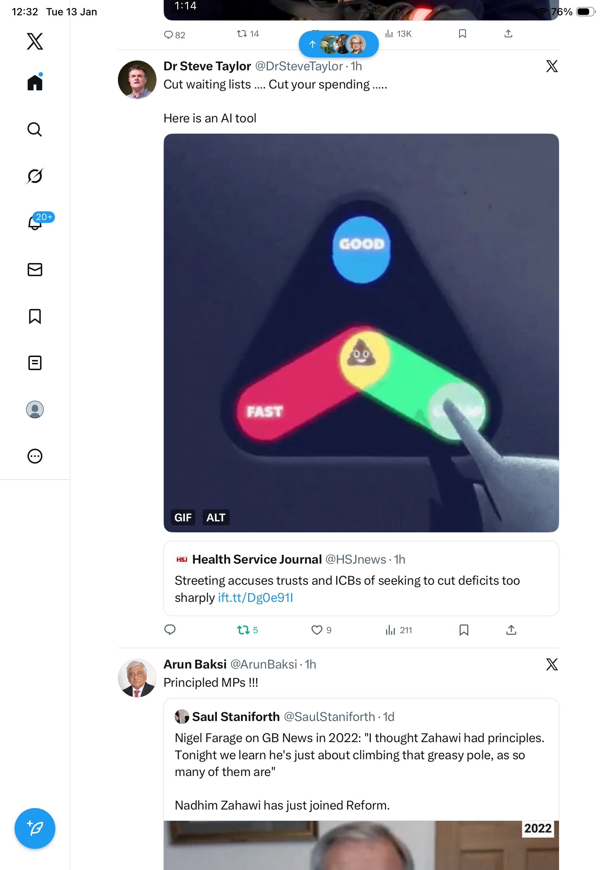
Task: Open the Profile icon in sidebar
Action: [x=35, y=409]
